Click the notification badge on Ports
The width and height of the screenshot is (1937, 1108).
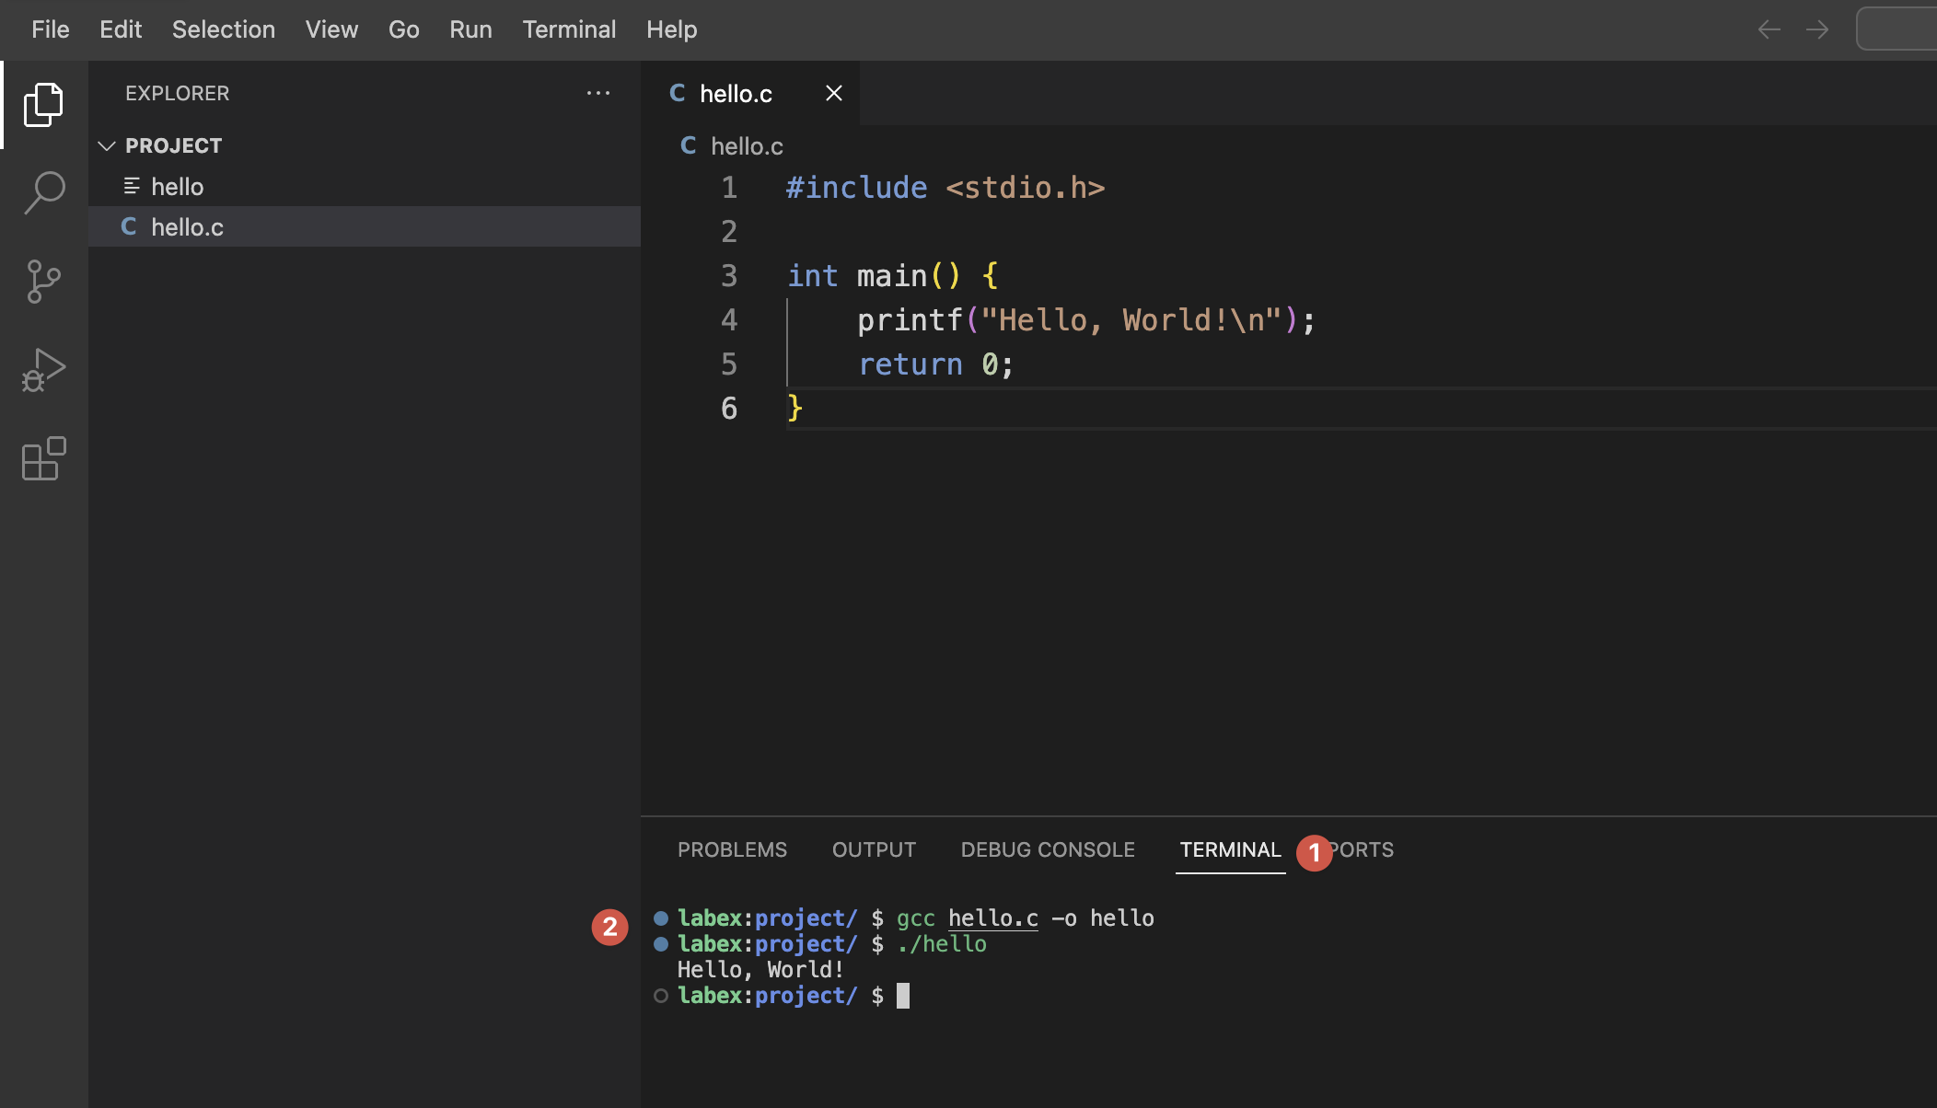coord(1313,850)
